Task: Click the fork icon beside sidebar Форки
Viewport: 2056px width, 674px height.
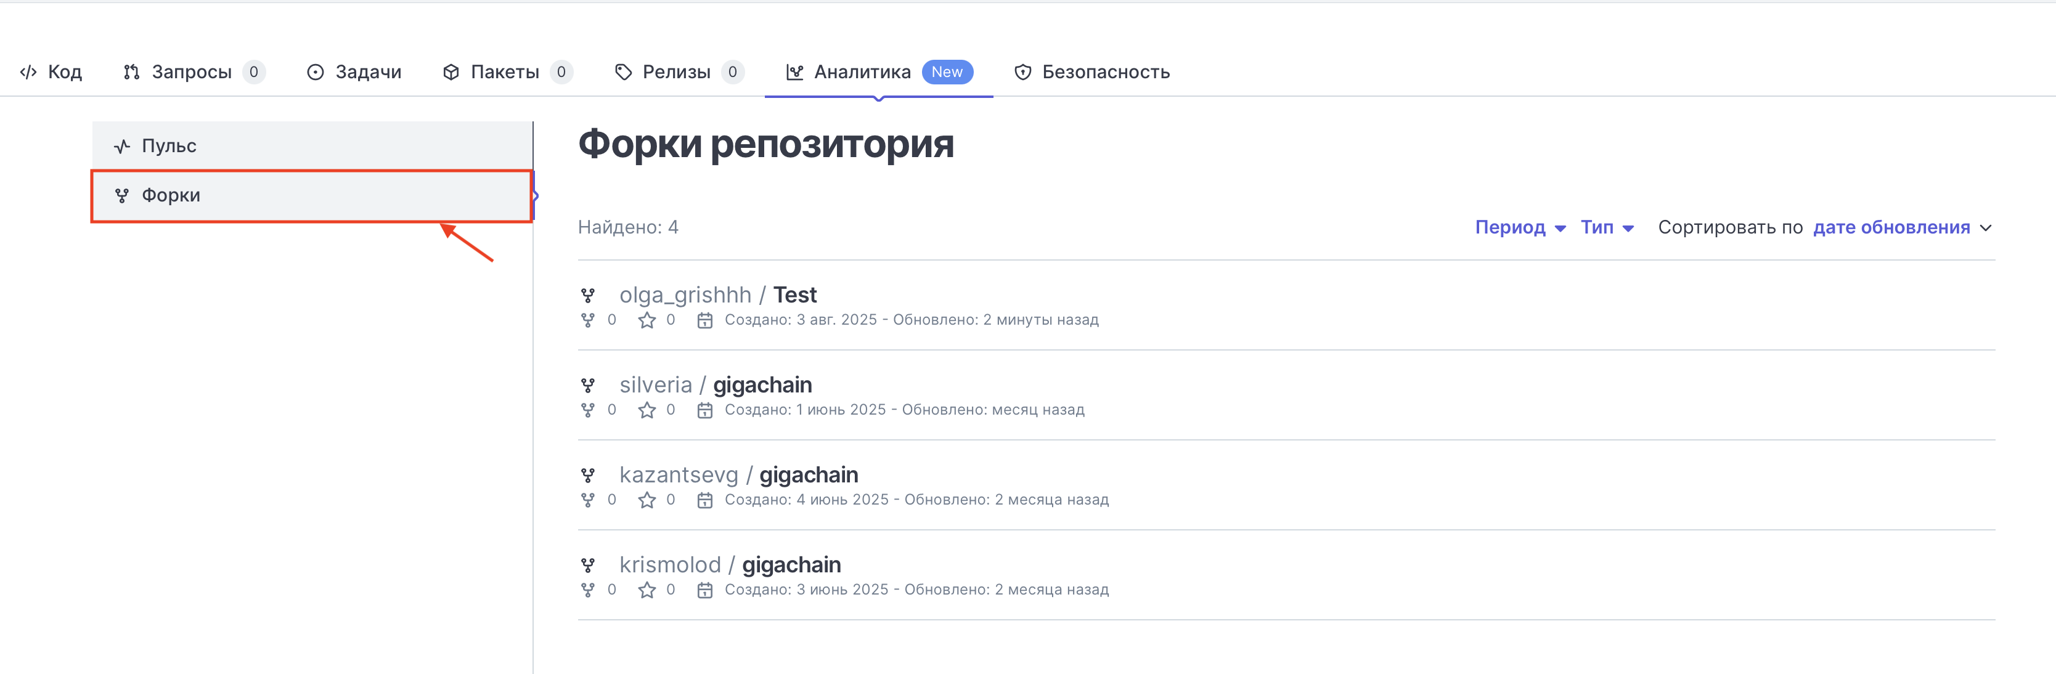Action: click(x=122, y=195)
